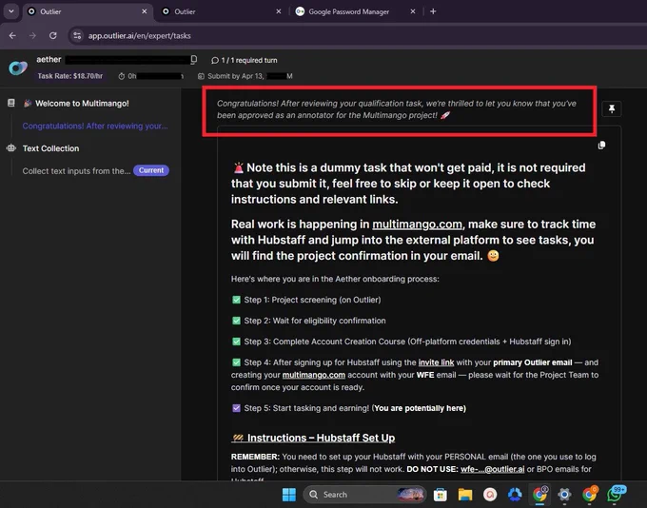This screenshot has width=647, height=508.
Task: Click the Step 4 Hubstaff signup checkbox
Action: [x=236, y=362]
